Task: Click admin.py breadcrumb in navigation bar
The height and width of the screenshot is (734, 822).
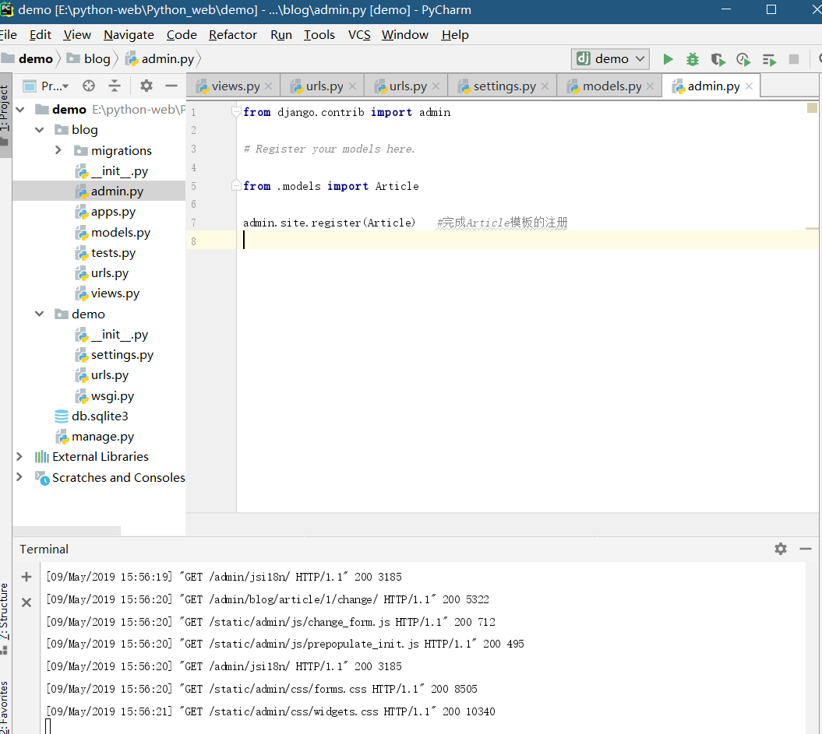Action: [161, 58]
